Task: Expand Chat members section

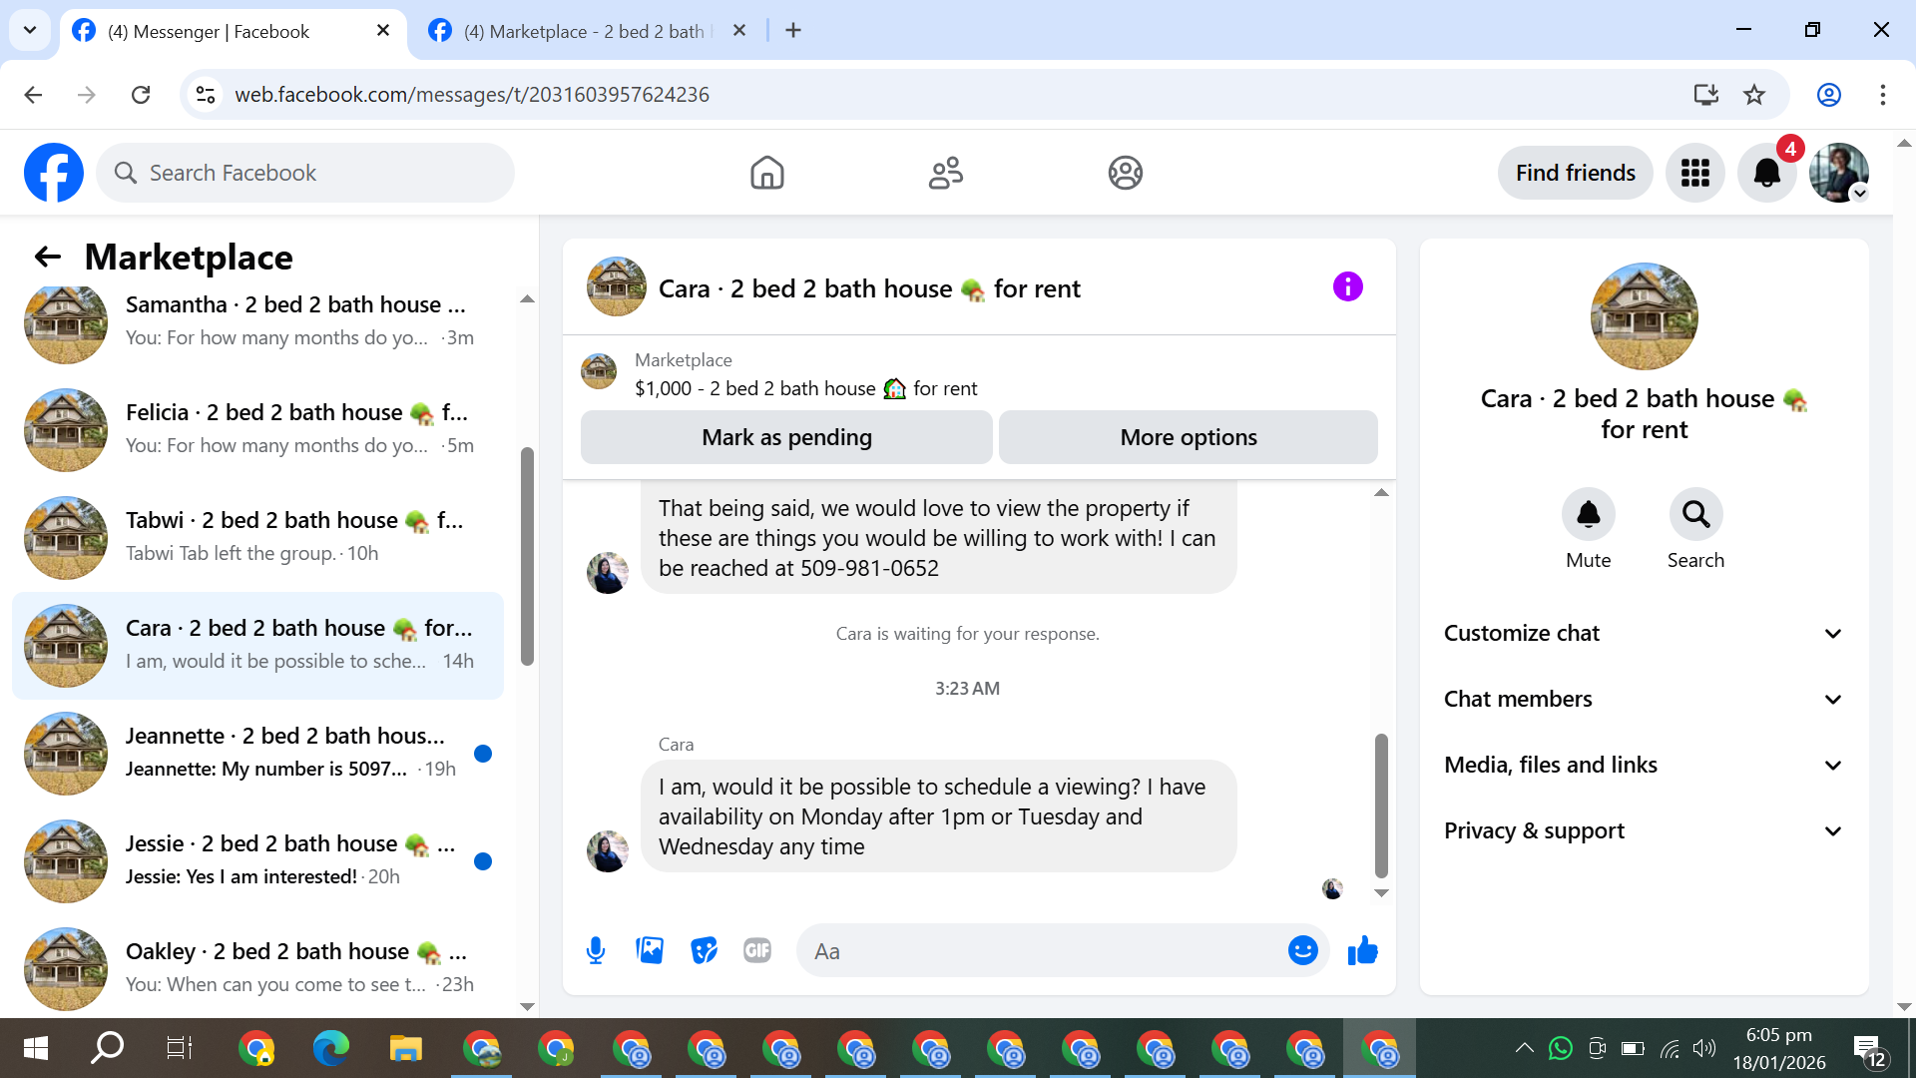Action: (x=1643, y=699)
